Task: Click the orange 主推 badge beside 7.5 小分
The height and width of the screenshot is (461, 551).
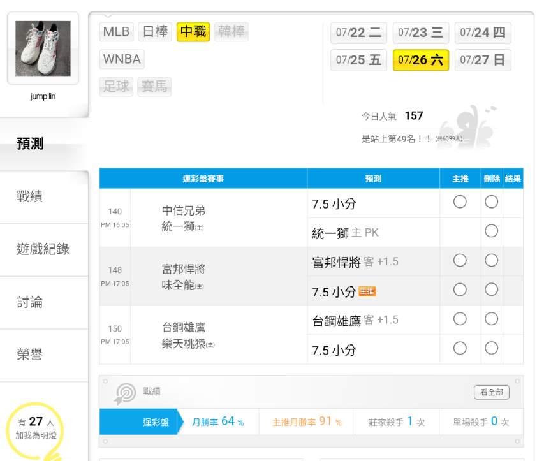Action: [x=367, y=291]
